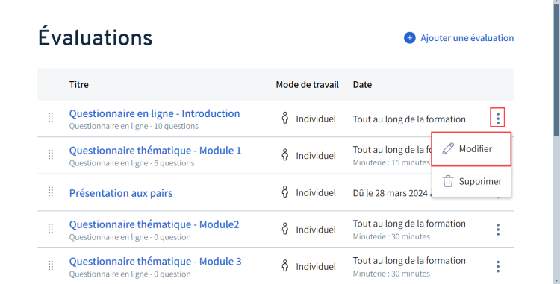Open Questionnaire thématique - Module2 link

tap(155, 224)
